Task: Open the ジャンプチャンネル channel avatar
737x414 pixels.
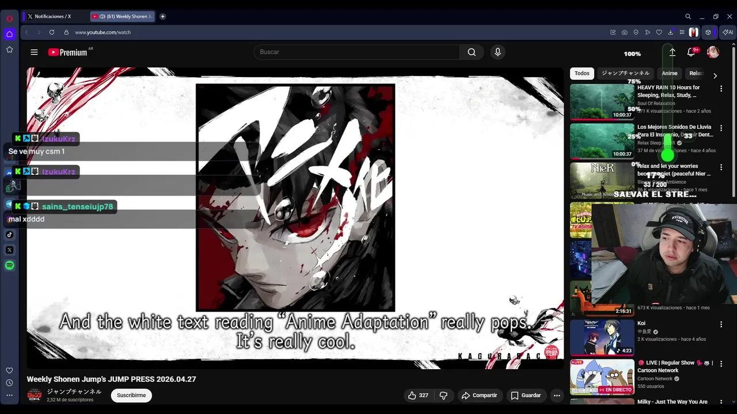Action: coord(35,396)
